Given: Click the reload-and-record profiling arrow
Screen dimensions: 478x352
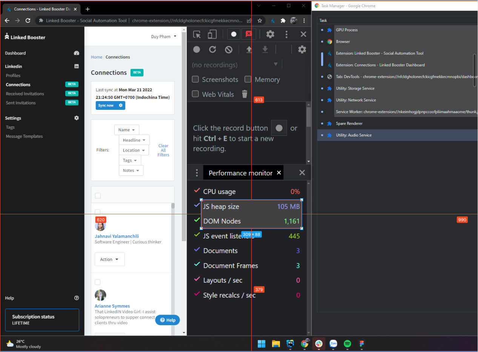Looking at the screenshot, I should click(x=213, y=49).
